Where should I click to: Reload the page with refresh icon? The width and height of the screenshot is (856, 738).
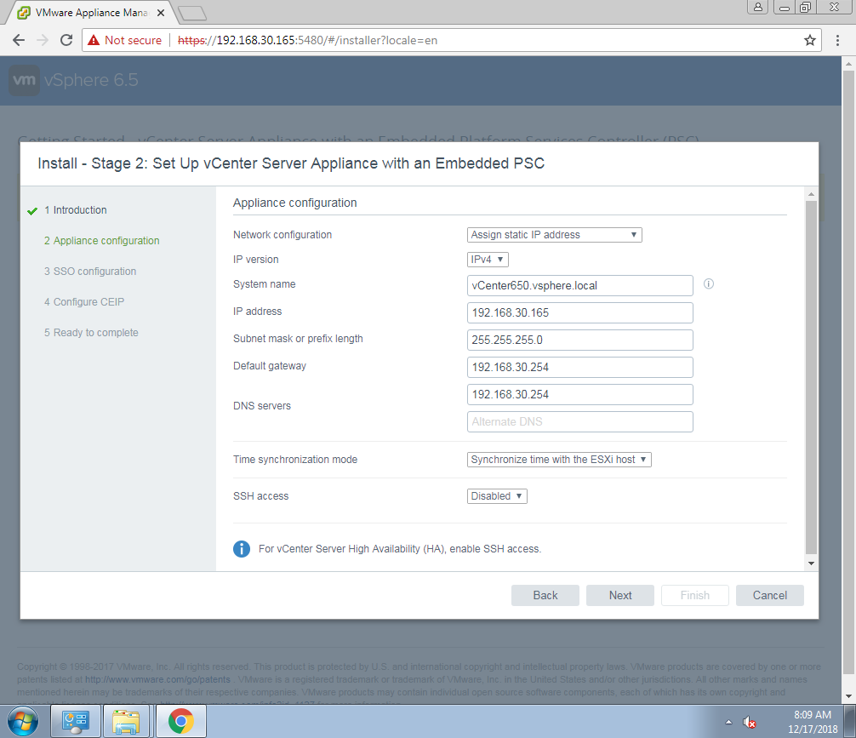[66, 40]
